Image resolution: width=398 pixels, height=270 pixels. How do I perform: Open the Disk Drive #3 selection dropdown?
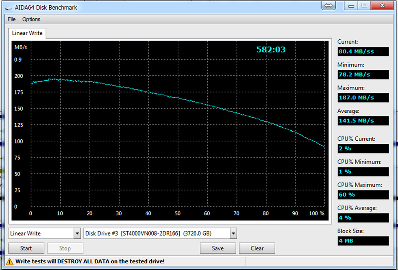pos(233,233)
